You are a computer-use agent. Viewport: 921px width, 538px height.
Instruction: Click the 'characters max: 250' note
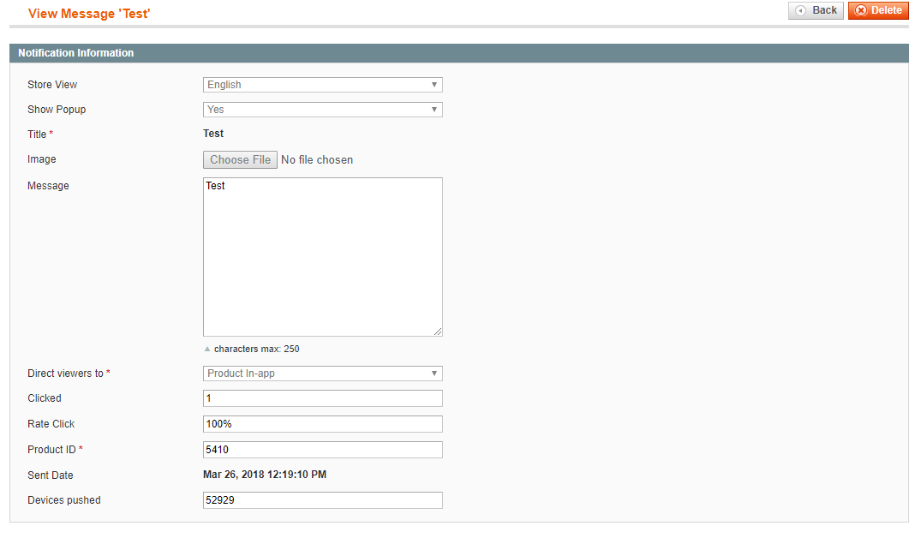click(x=257, y=349)
